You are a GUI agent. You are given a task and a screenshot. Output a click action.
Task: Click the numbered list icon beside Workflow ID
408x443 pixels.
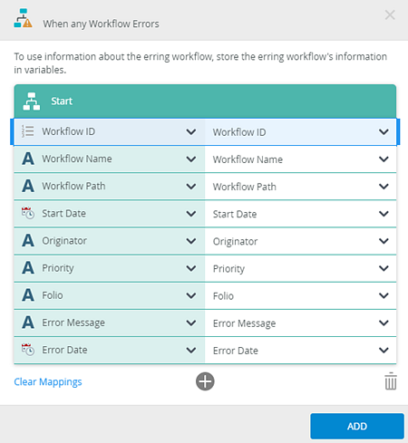[28, 131]
